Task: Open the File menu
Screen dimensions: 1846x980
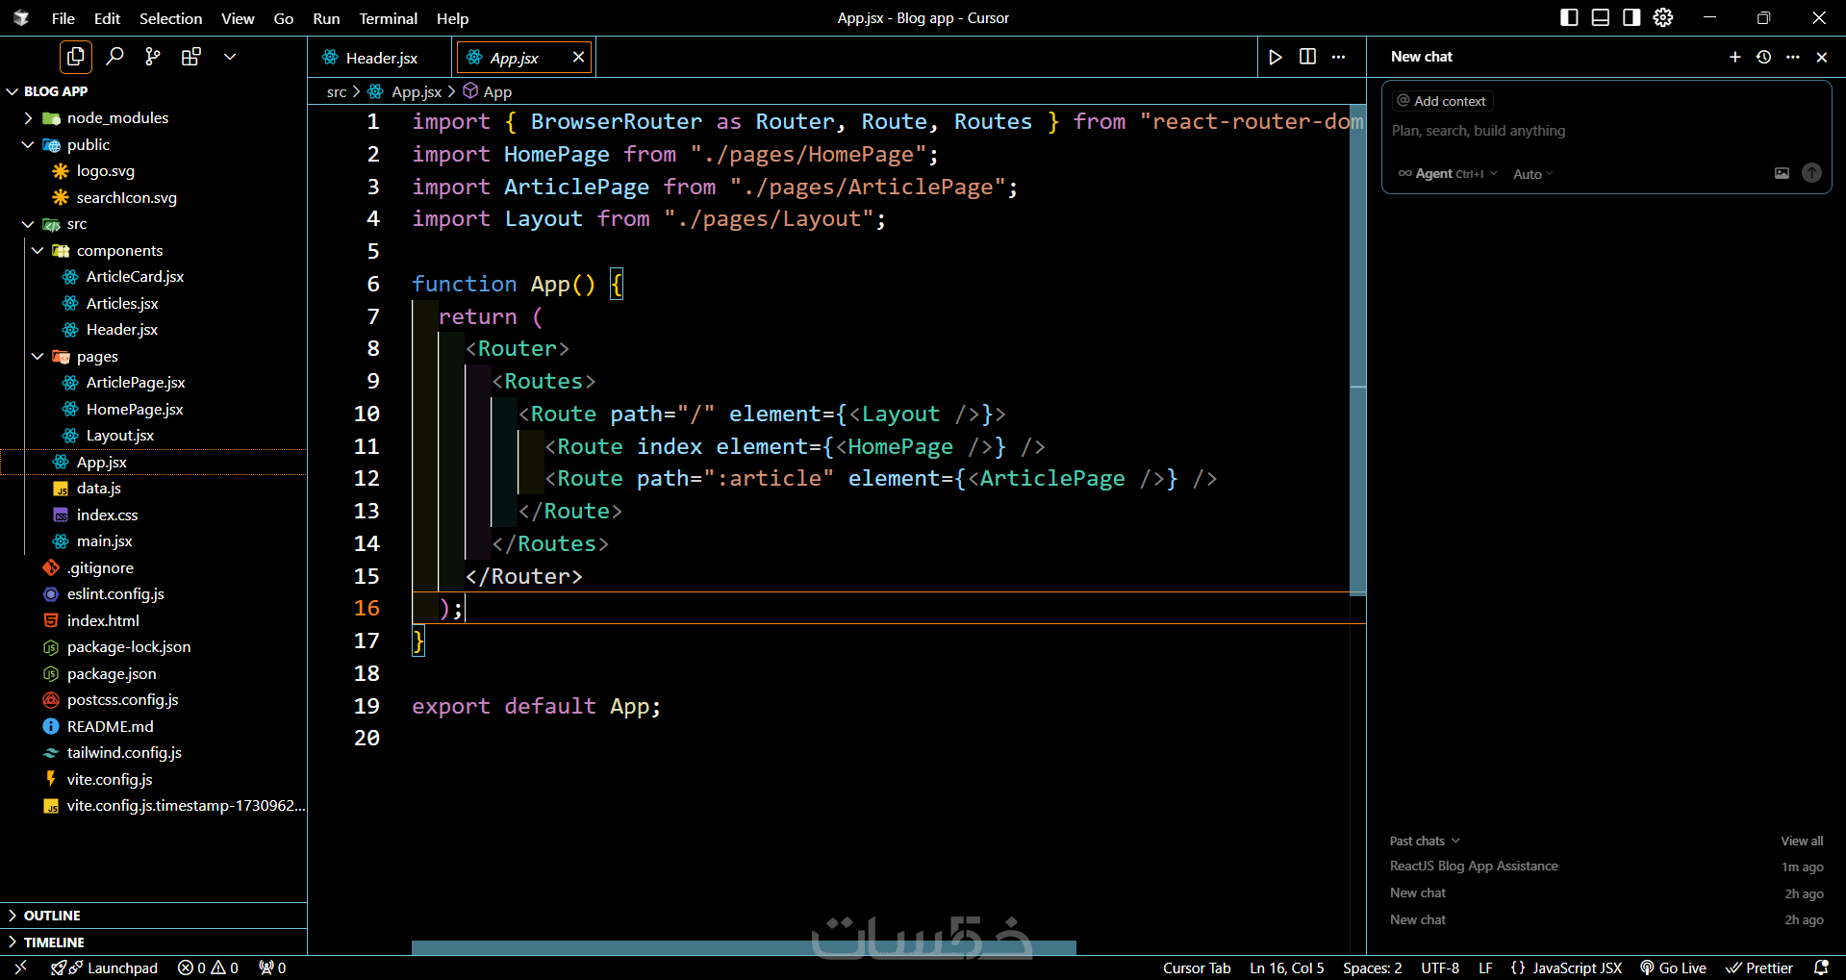Action: [63, 18]
